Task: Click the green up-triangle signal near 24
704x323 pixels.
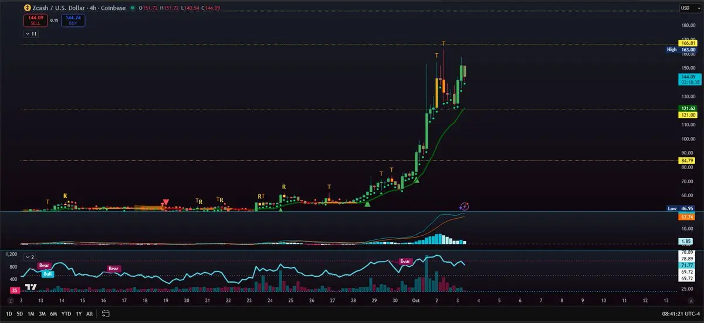Action: point(280,209)
